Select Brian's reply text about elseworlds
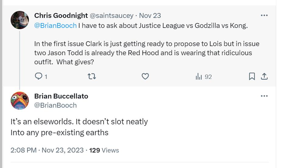 point(79,127)
